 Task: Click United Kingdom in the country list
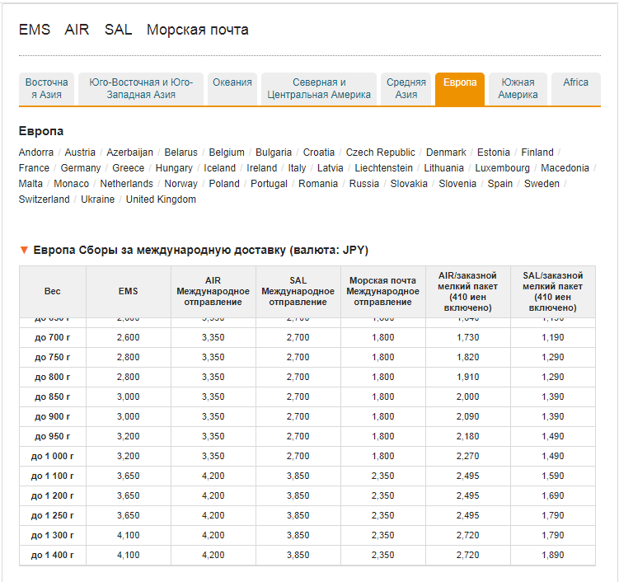coord(161,199)
